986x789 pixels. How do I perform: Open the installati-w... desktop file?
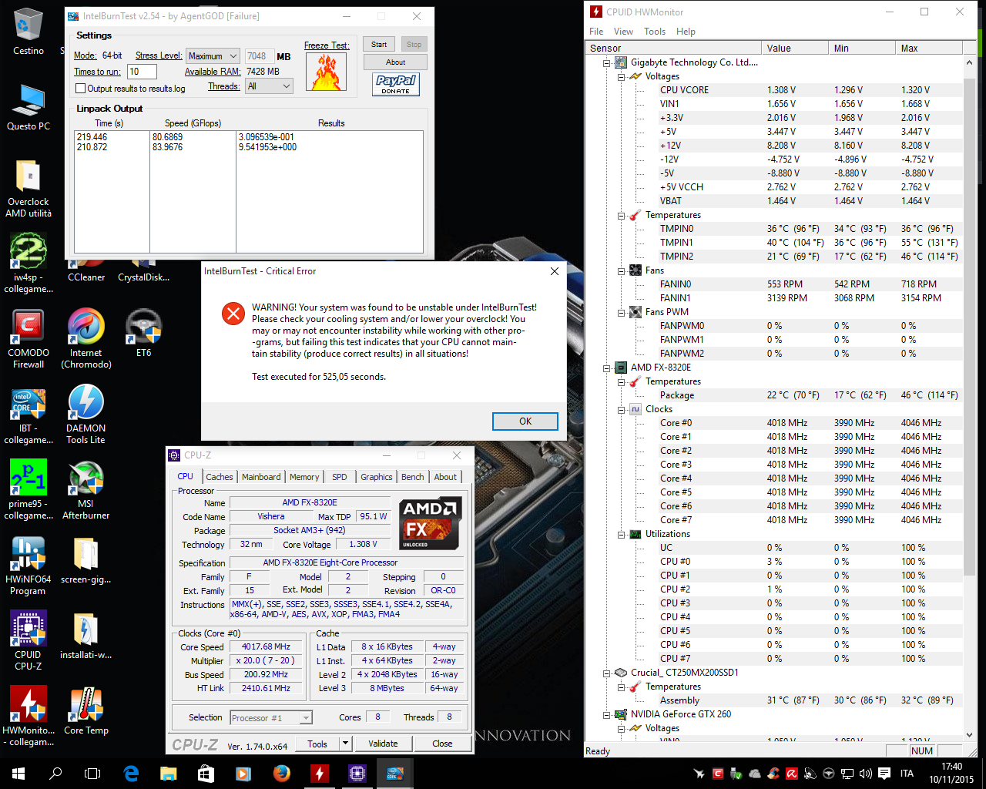(86, 635)
